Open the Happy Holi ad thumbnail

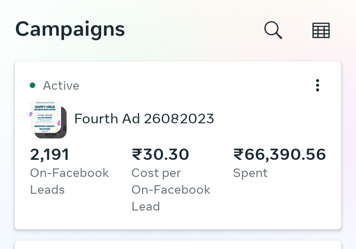[x=45, y=117]
